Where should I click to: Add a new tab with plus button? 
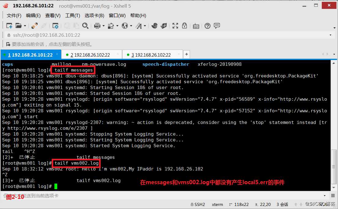(187, 54)
